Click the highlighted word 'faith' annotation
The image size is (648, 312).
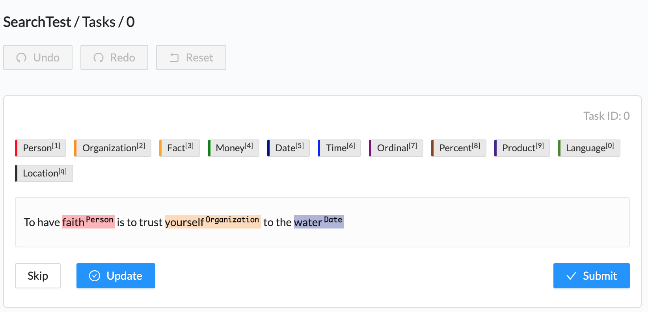[74, 223]
